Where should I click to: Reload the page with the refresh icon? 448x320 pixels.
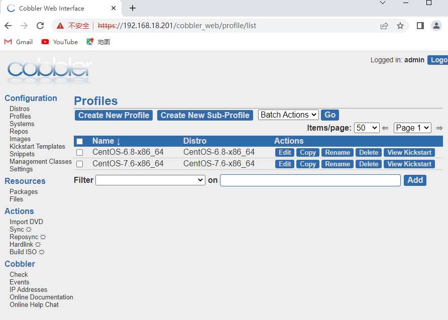[x=40, y=26]
